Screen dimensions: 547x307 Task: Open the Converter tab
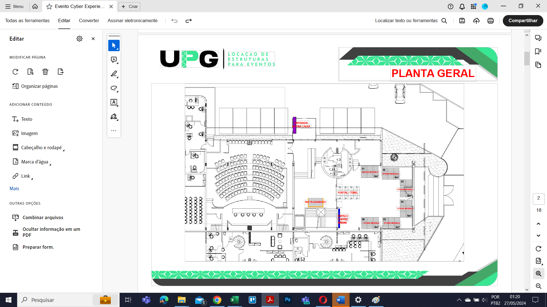[89, 21]
